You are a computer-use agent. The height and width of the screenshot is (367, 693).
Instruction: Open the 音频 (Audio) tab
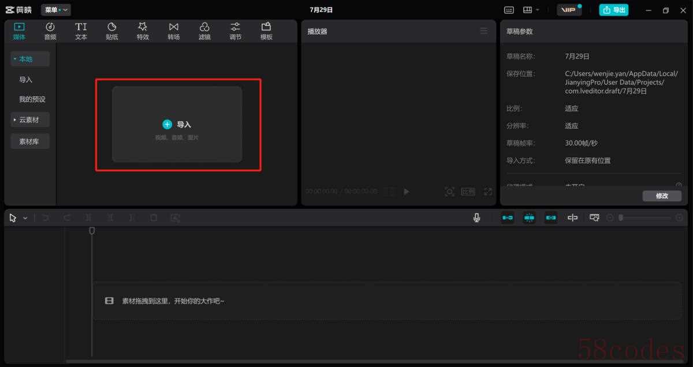tap(50, 31)
